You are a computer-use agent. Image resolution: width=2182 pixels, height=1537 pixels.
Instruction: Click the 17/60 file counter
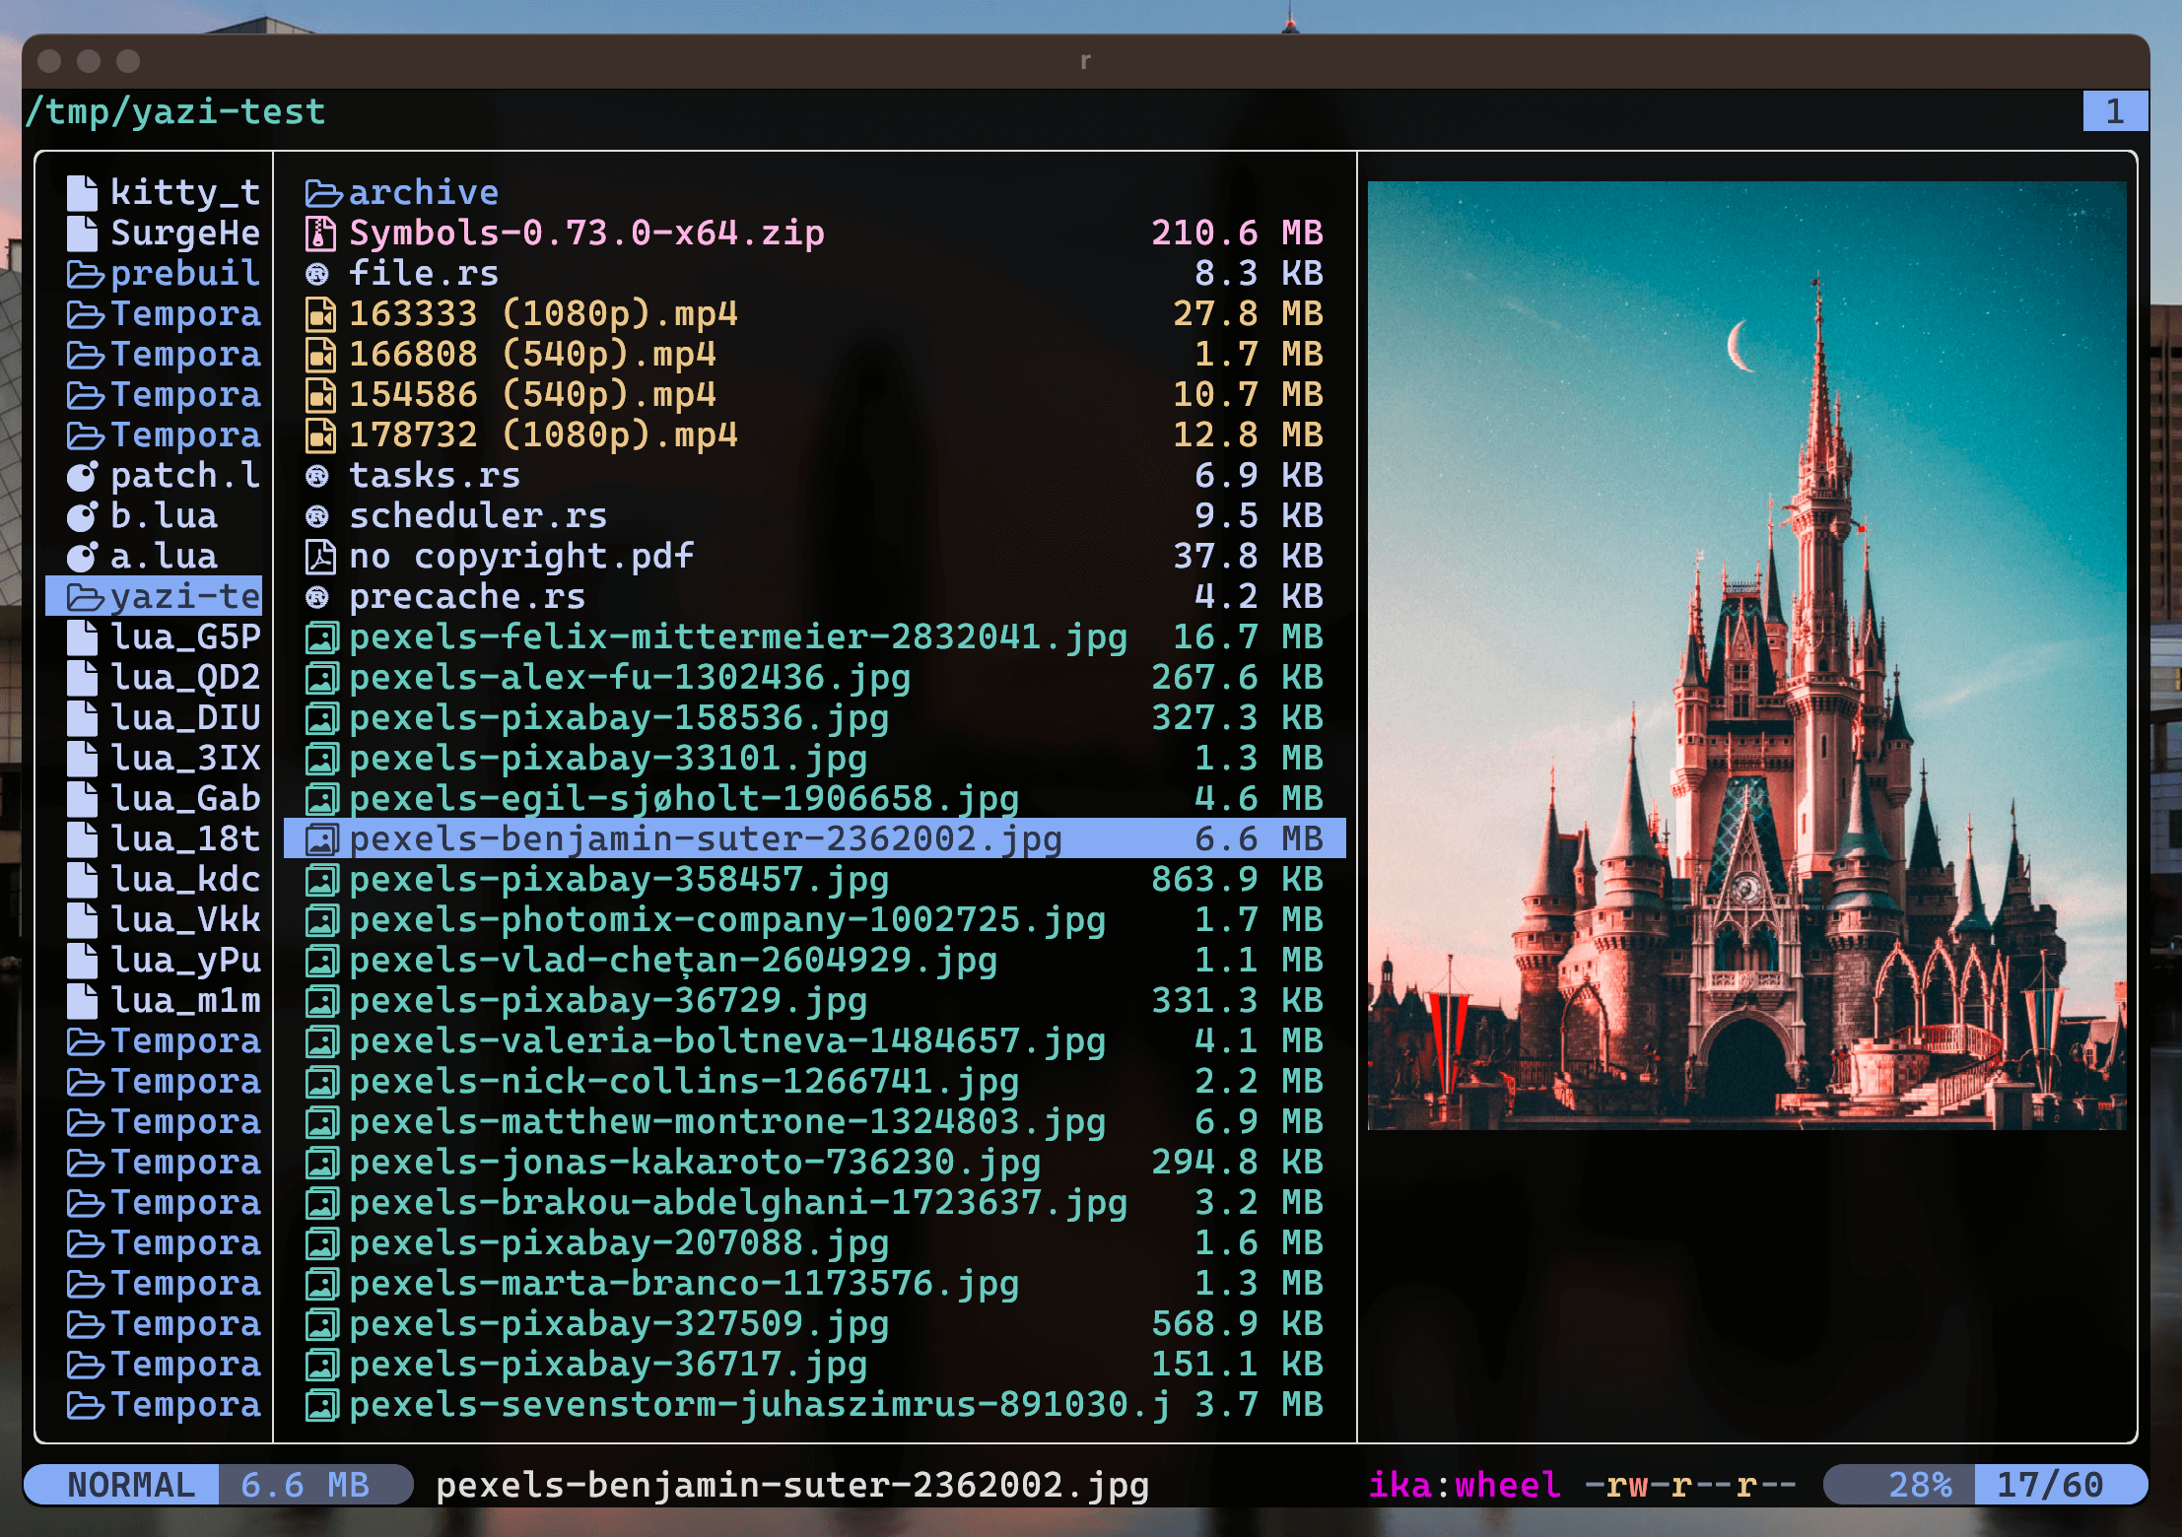(2050, 1485)
